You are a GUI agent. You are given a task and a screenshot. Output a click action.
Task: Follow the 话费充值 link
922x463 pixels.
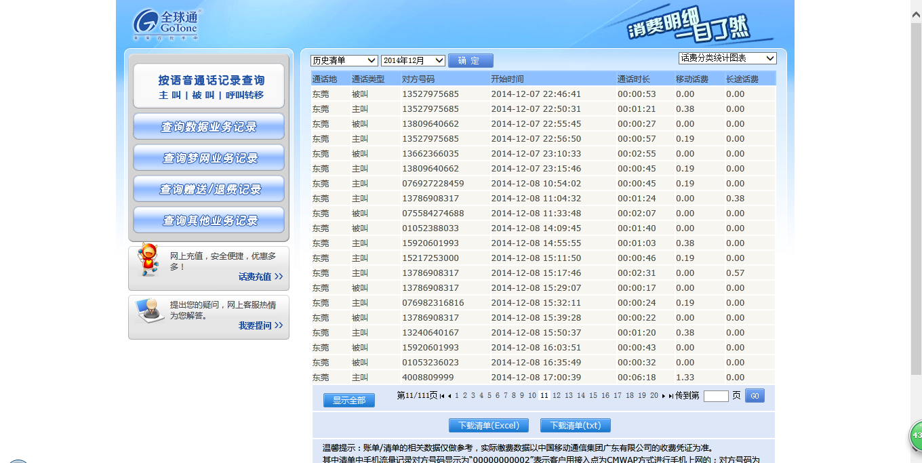(x=260, y=277)
